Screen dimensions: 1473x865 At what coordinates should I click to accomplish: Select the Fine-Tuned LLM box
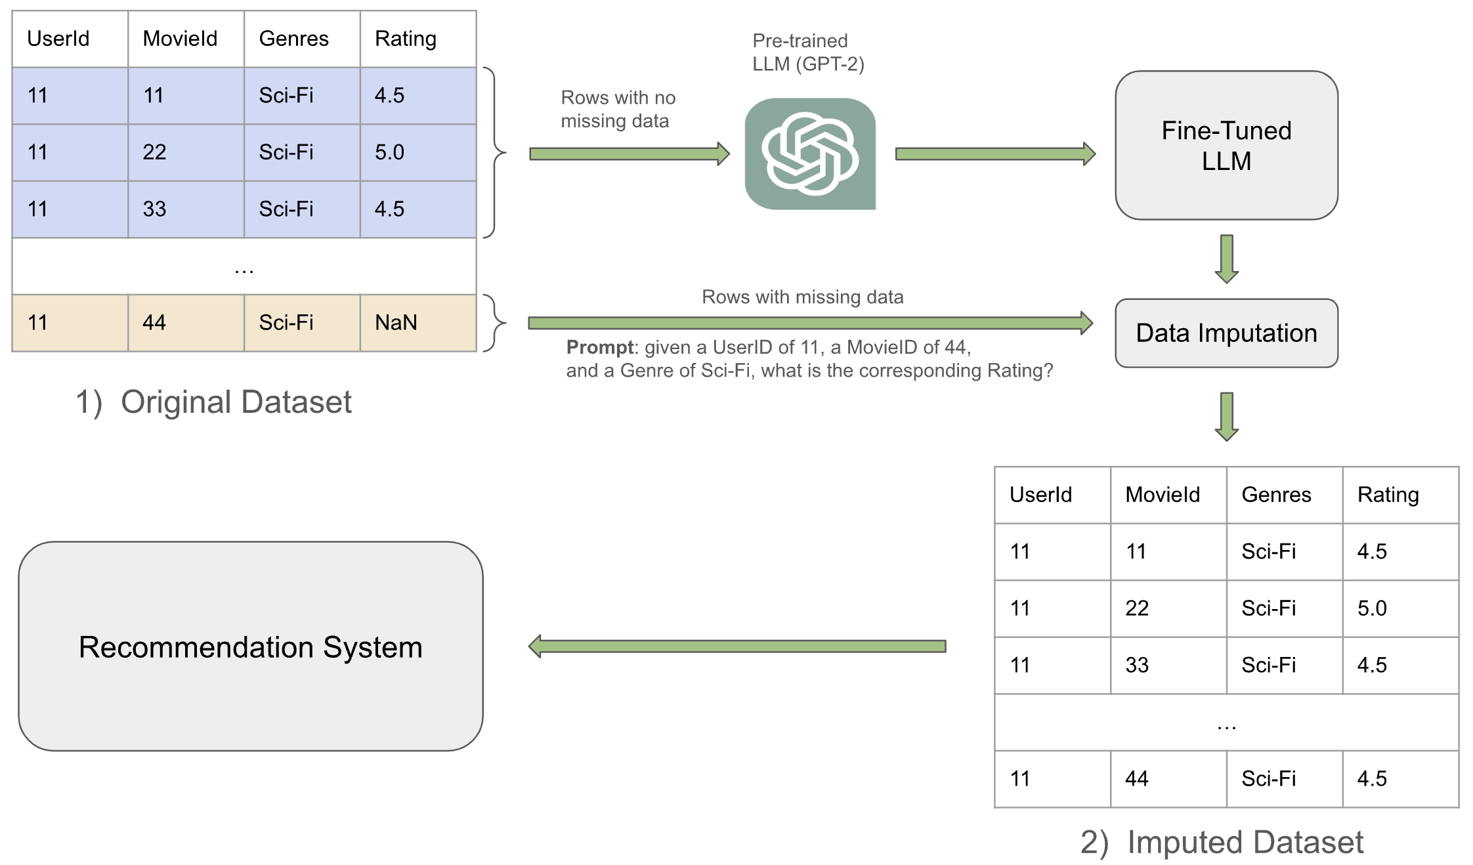(1226, 145)
